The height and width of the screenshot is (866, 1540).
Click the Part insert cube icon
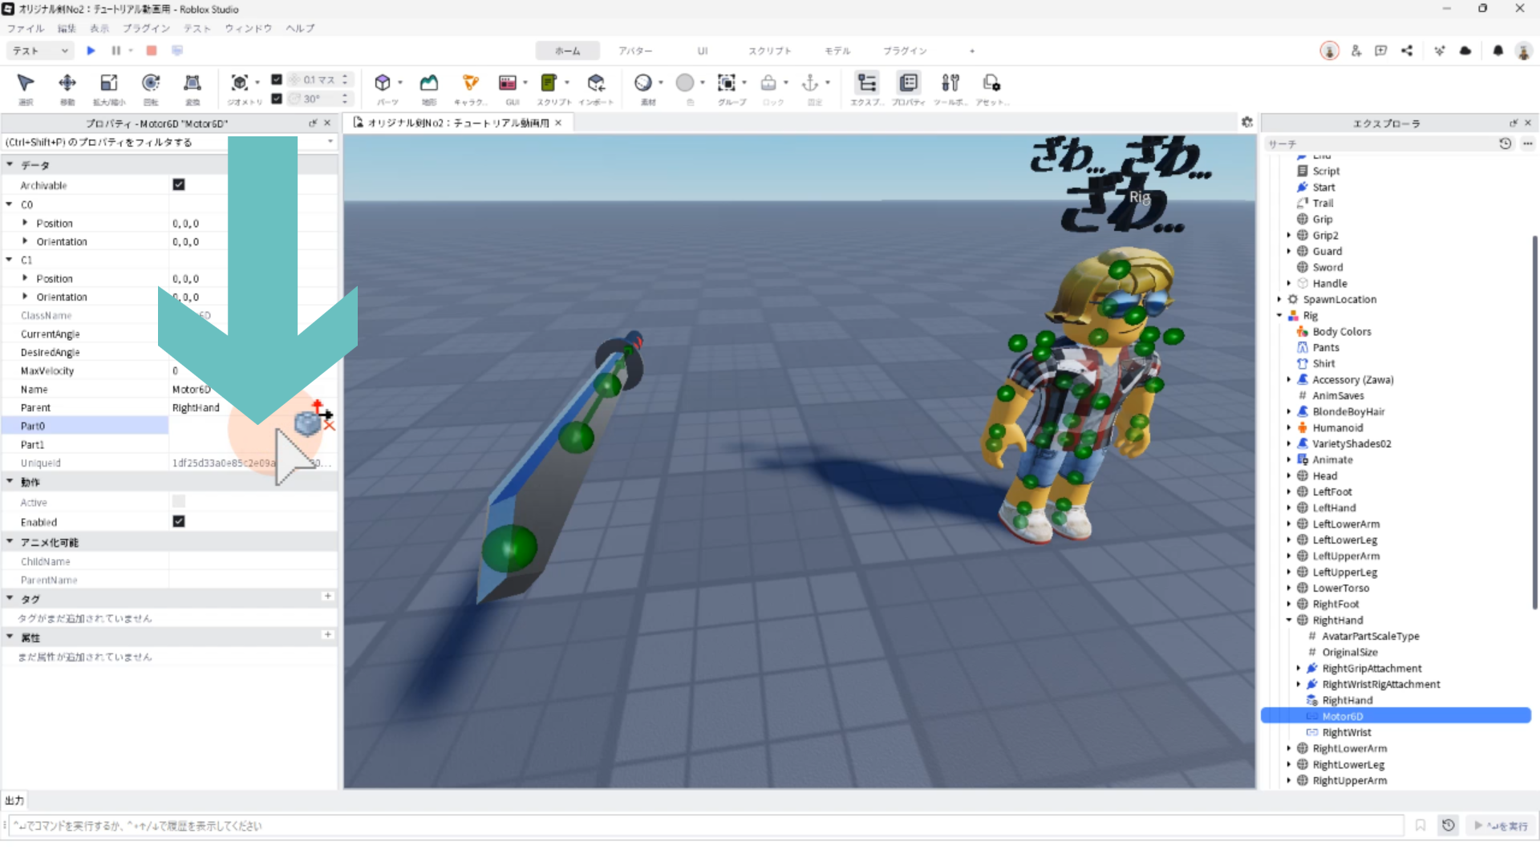pos(383,83)
